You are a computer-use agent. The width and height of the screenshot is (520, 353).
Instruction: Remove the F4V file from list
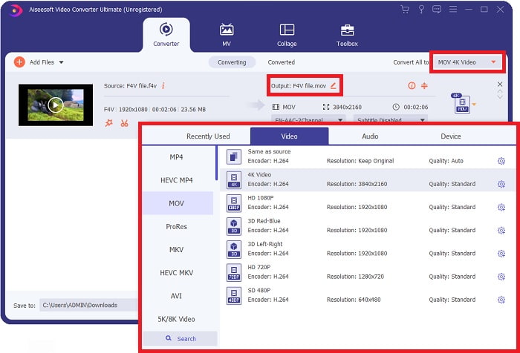click(500, 84)
